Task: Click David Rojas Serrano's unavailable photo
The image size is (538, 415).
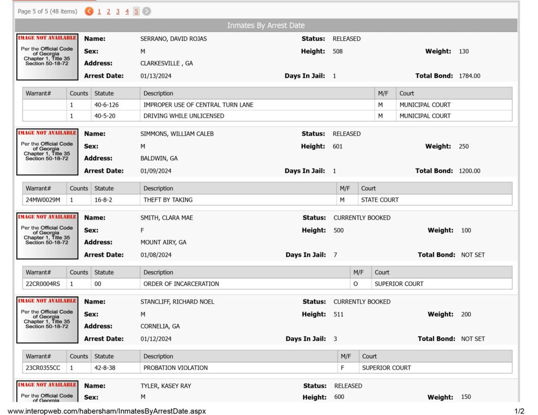Action: click(x=47, y=57)
